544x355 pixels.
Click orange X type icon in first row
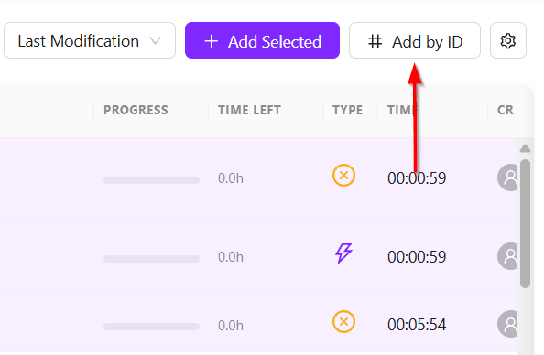(x=343, y=176)
